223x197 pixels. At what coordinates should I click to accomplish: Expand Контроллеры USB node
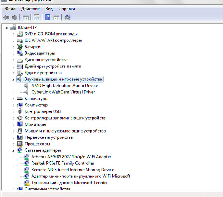click(13, 112)
